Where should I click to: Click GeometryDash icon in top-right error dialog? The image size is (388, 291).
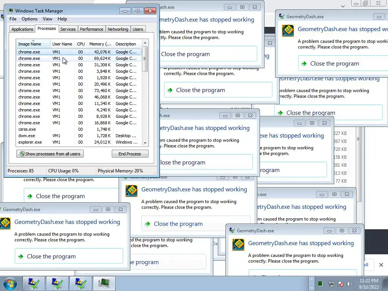[x=288, y=31]
